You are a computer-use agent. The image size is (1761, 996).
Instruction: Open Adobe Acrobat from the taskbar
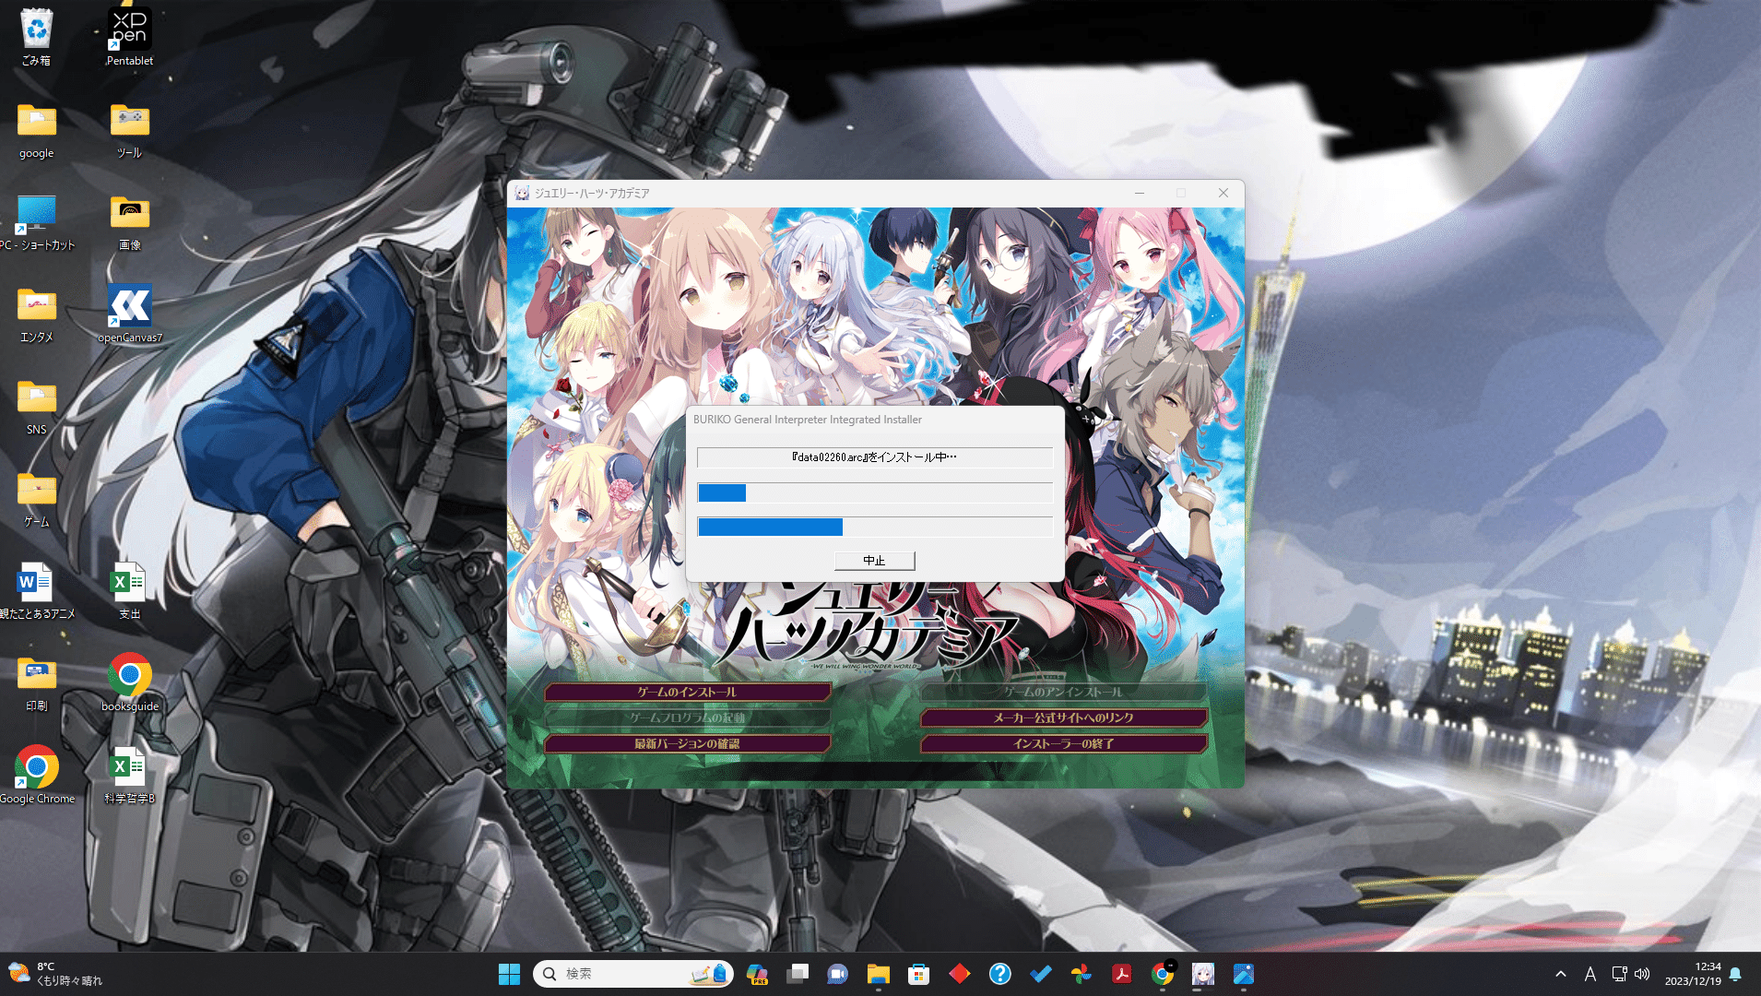point(1122,974)
